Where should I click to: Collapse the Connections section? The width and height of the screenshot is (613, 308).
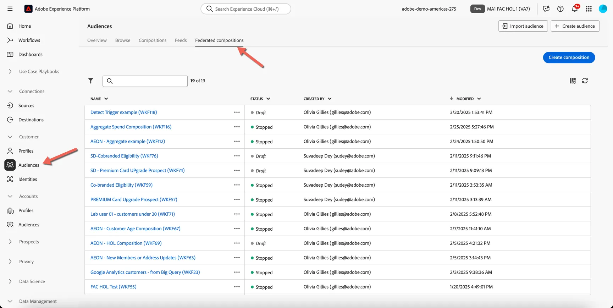[x=10, y=91]
